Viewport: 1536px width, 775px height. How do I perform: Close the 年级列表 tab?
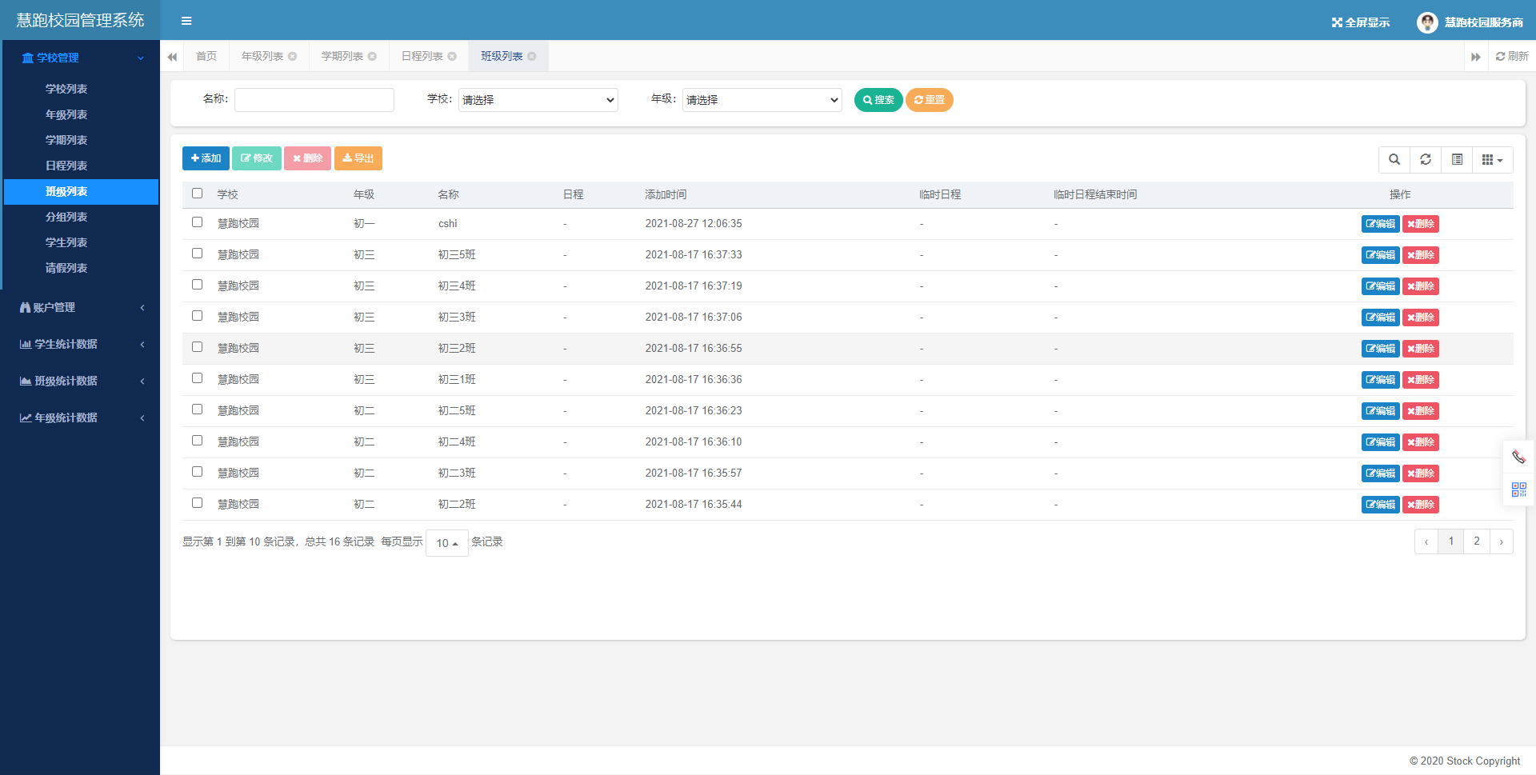click(x=293, y=56)
